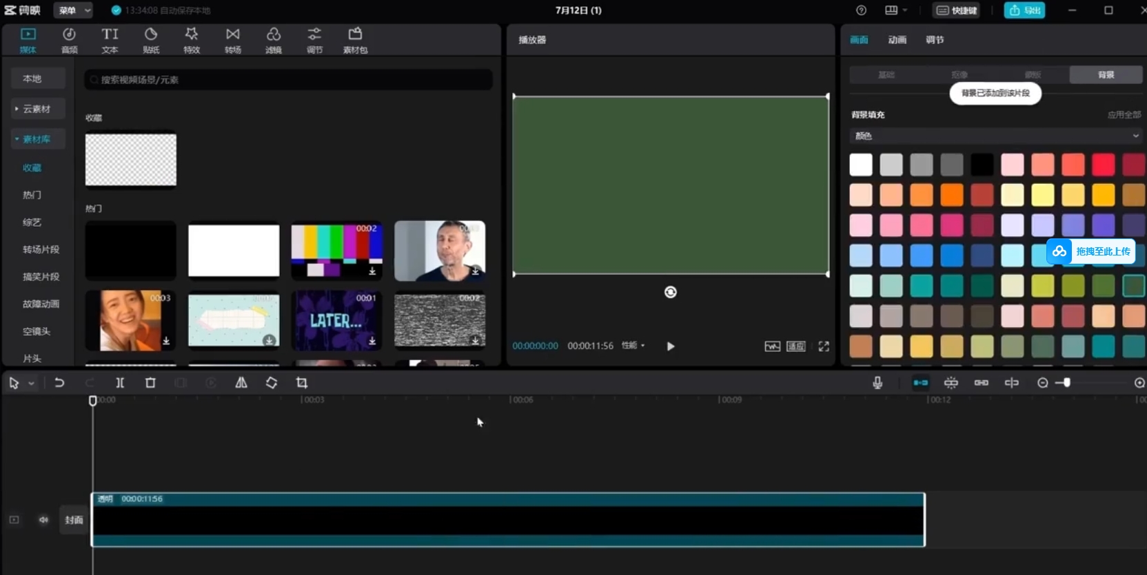Click the delete trash icon in timeline toolbar
The width and height of the screenshot is (1147, 575).
pos(150,383)
